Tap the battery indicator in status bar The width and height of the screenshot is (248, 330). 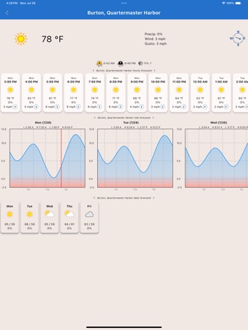(238, 3)
